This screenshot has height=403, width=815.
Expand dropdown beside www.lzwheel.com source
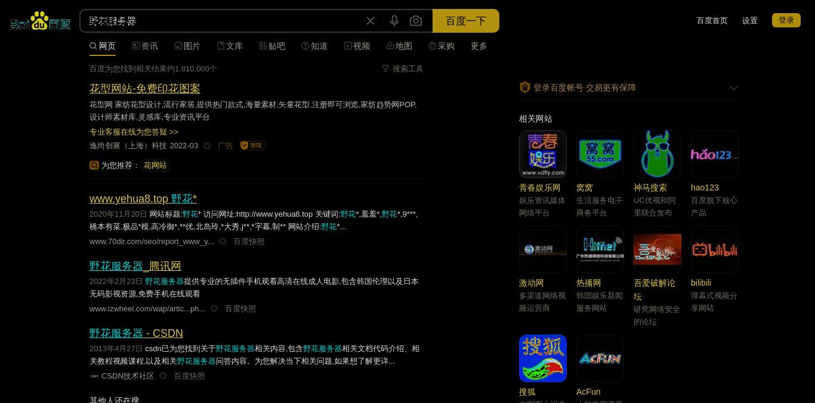click(214, 309)
